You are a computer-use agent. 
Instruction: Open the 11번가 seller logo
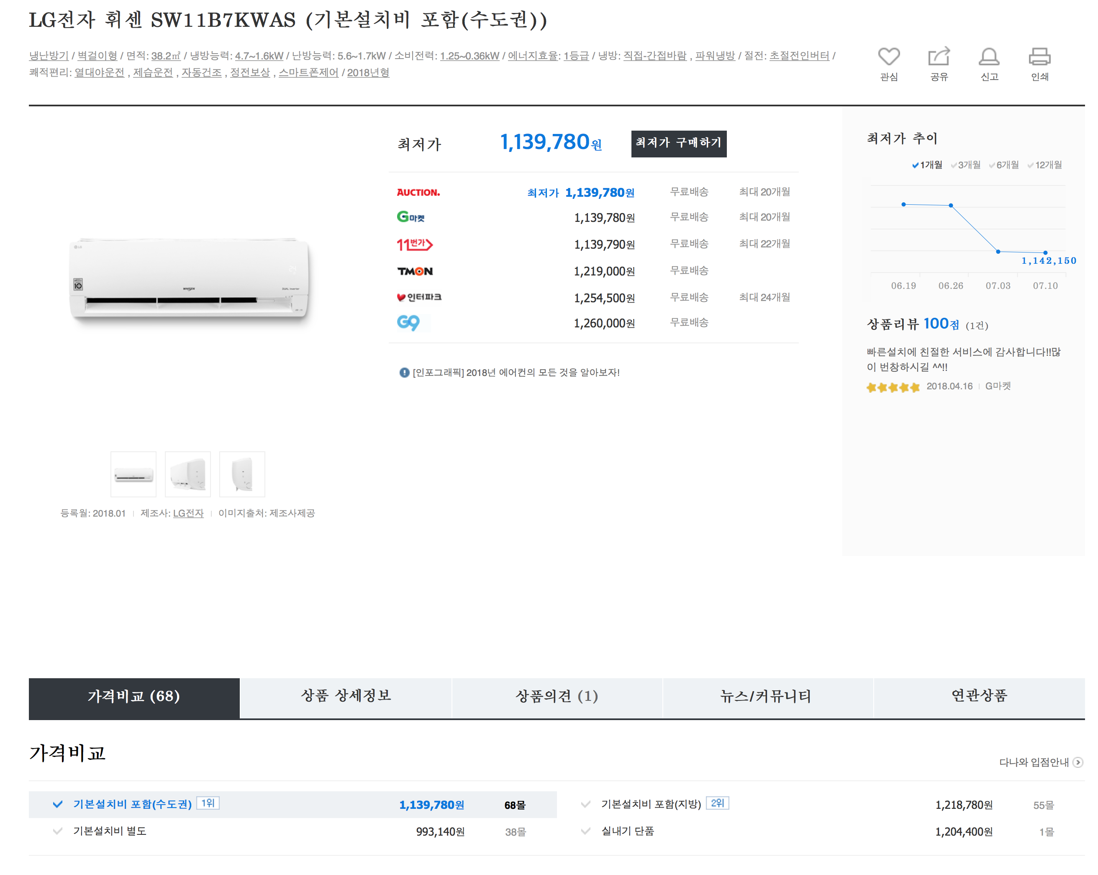click(415, 244)
